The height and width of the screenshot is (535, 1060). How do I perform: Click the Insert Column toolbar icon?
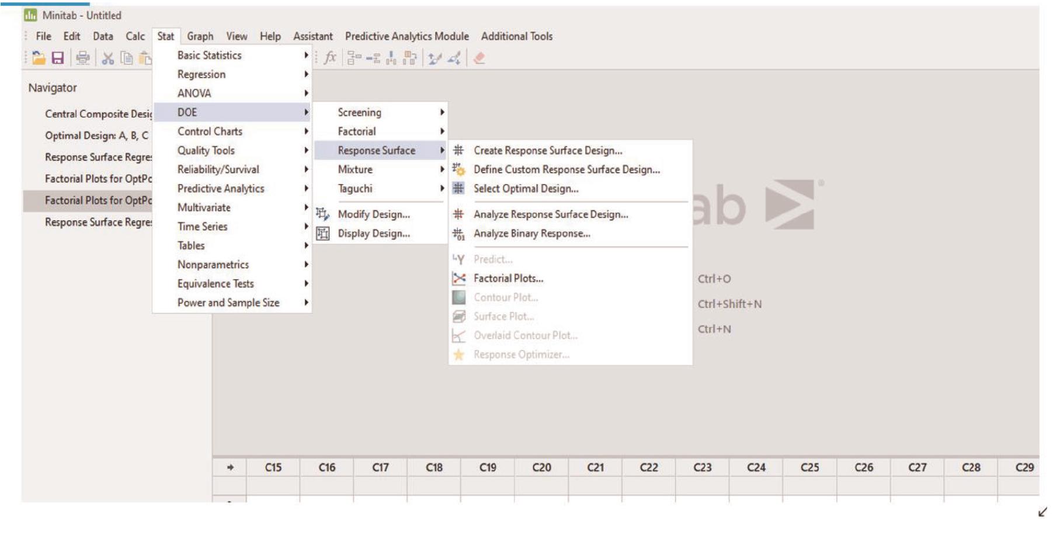[391, 58]
